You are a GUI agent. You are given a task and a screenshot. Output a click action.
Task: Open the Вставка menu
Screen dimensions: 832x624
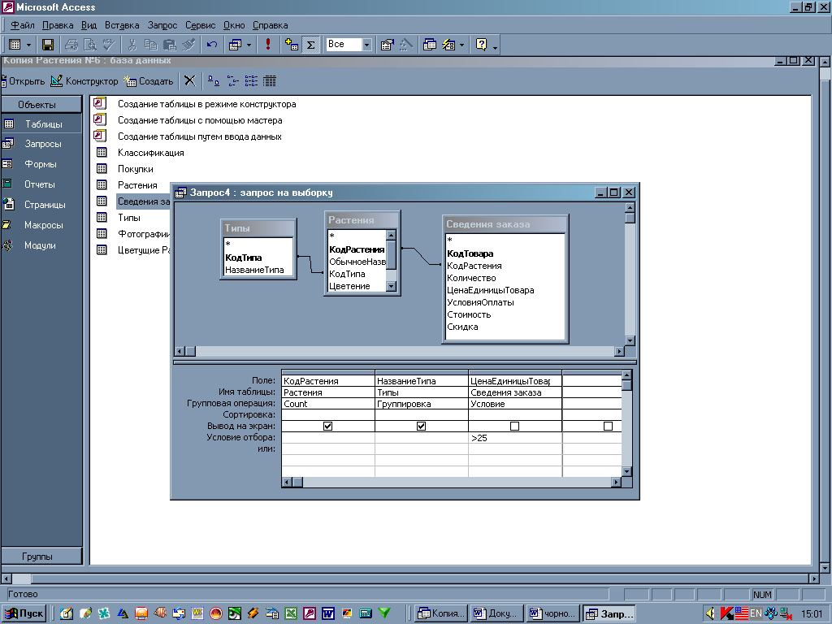point(122,25)
